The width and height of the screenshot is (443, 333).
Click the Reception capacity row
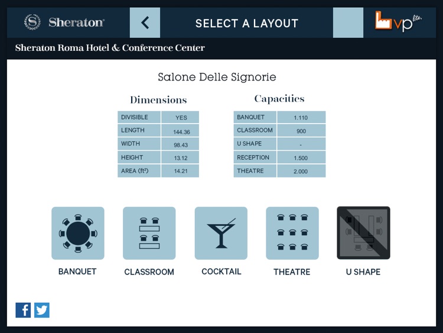(279, 157)
